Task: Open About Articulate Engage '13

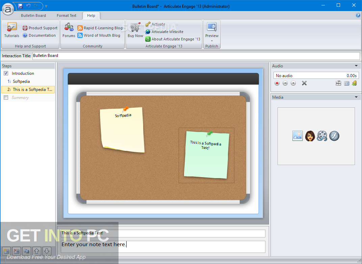Action: (x=173, y=39)
